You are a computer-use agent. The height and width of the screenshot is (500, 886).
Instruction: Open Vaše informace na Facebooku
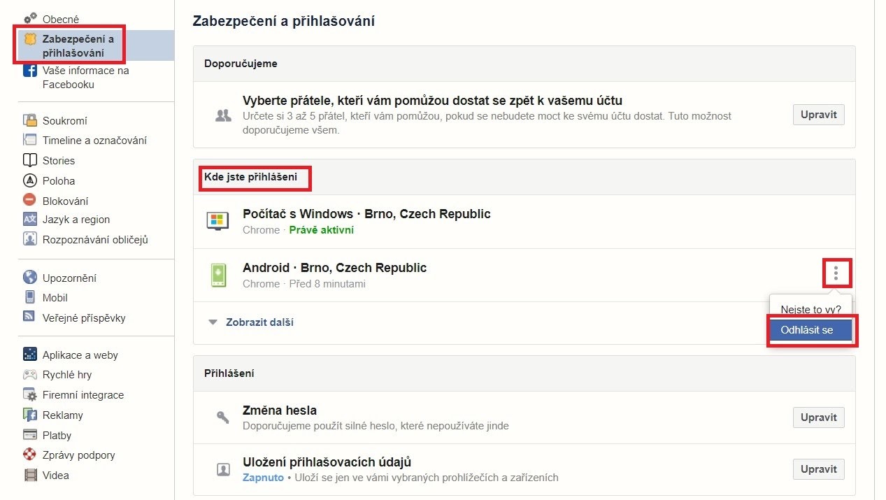pyautogui.click(x=86, y=78)
